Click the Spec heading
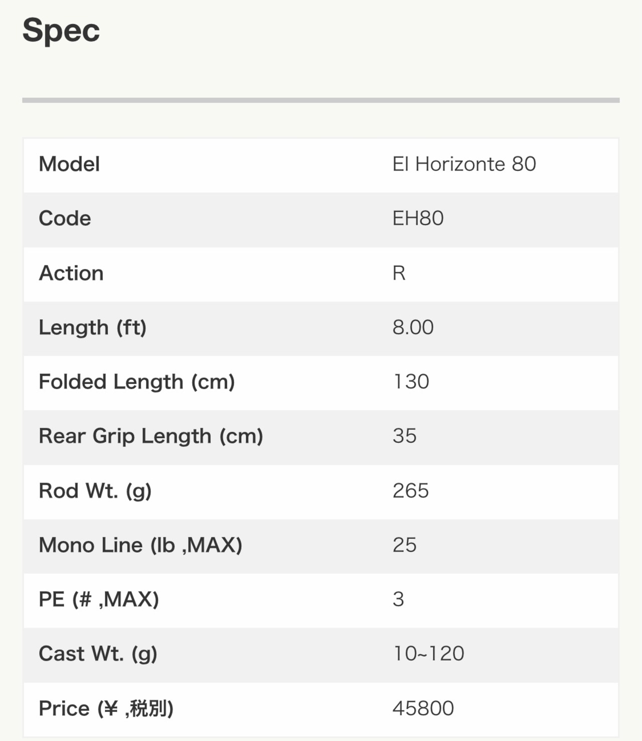Screen dimensions: 642x741 click(61, 31)
